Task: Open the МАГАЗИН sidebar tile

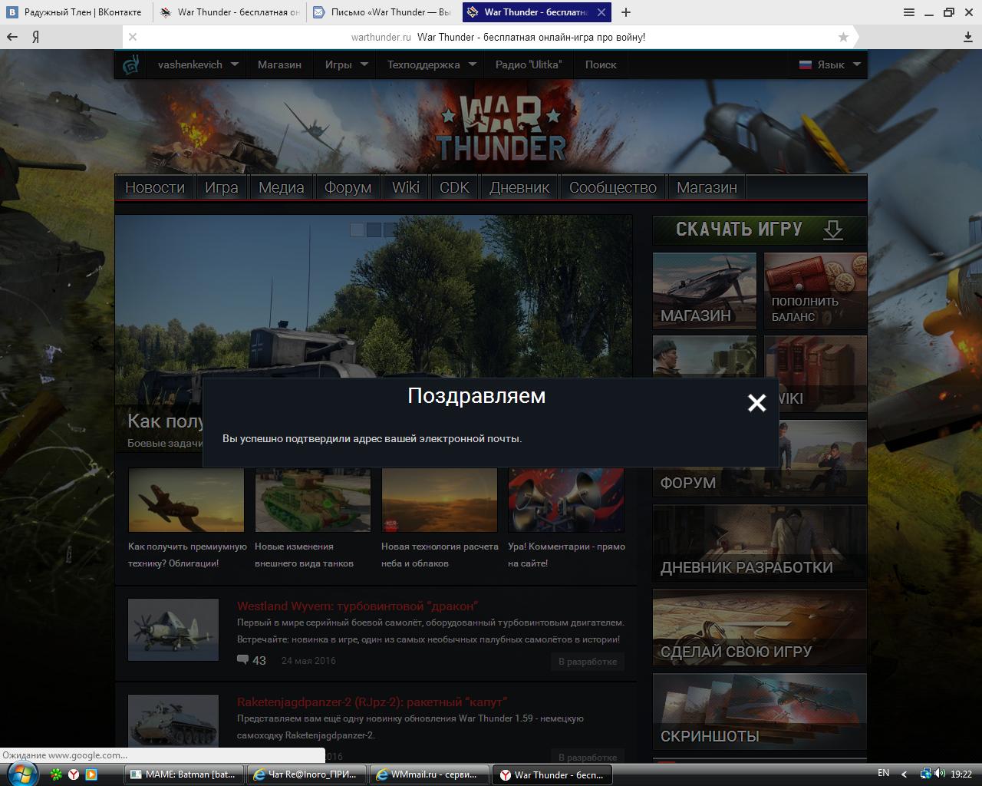Action: (704, 291)
